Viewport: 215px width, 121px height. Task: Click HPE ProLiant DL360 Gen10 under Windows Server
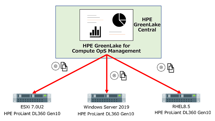point(106,114)
